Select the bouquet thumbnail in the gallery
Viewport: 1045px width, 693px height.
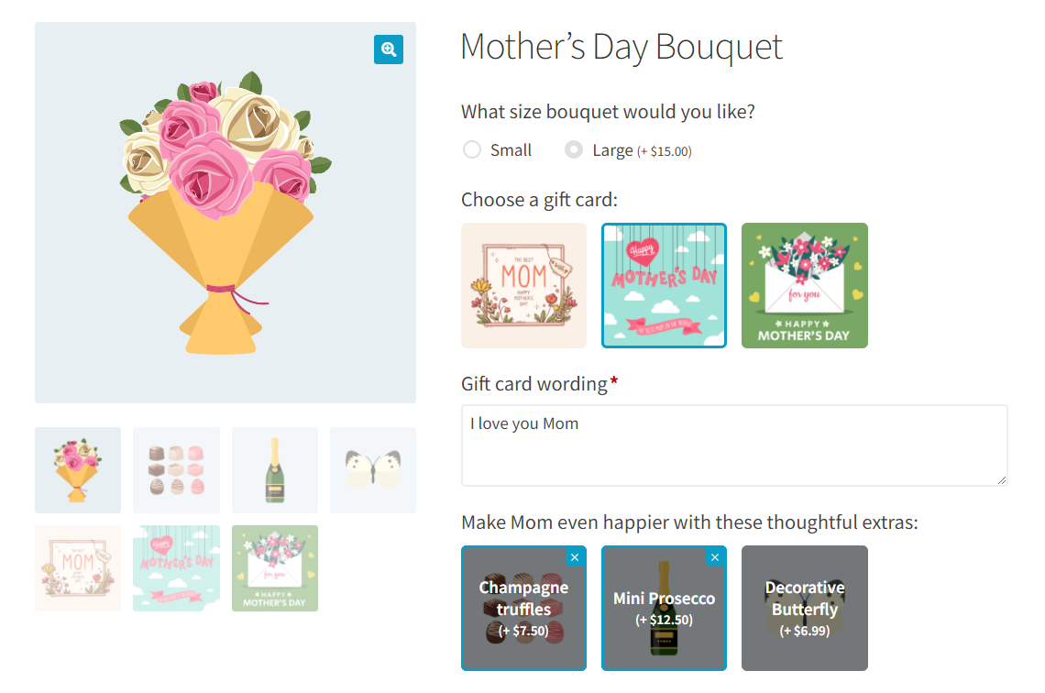coord(77,468)
